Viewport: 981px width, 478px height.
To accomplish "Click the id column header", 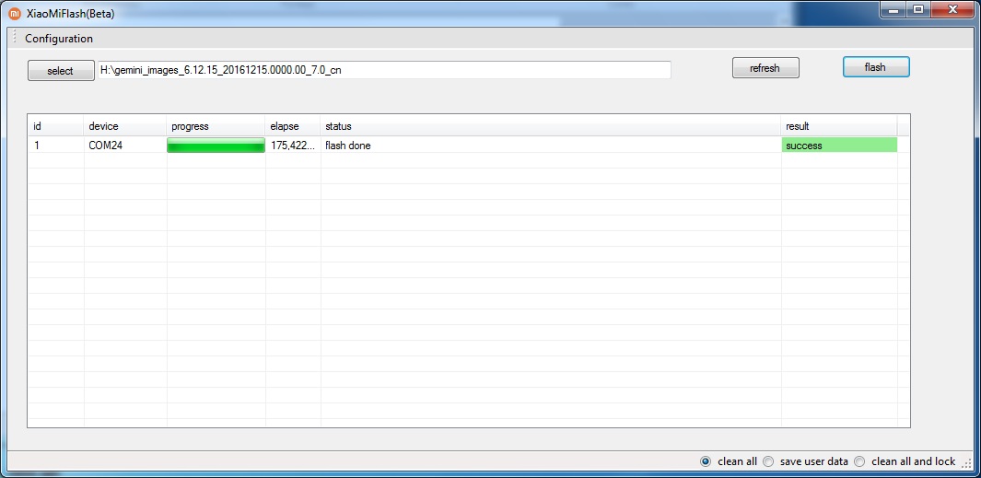I will 55,126.
